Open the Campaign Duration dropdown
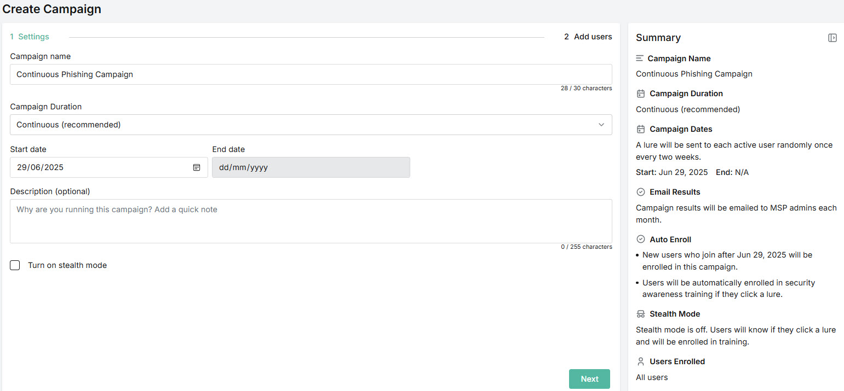Viewport: 844px width, 391px height. pyautogui.click(x=311, y=125)
